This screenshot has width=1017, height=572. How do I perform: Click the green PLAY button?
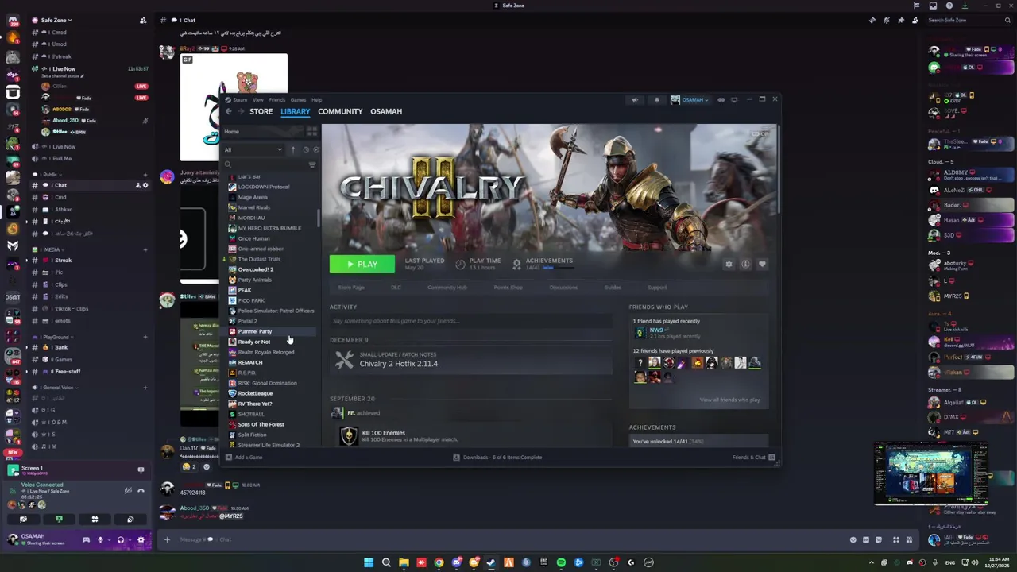(x=362, y=264)
